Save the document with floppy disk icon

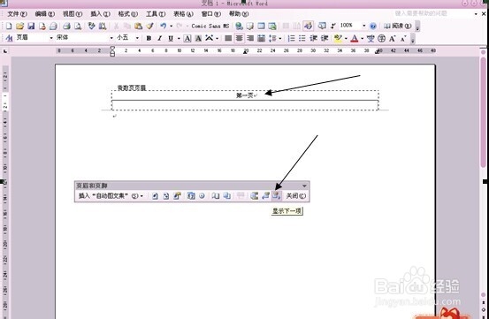click(x=31, y=27)
